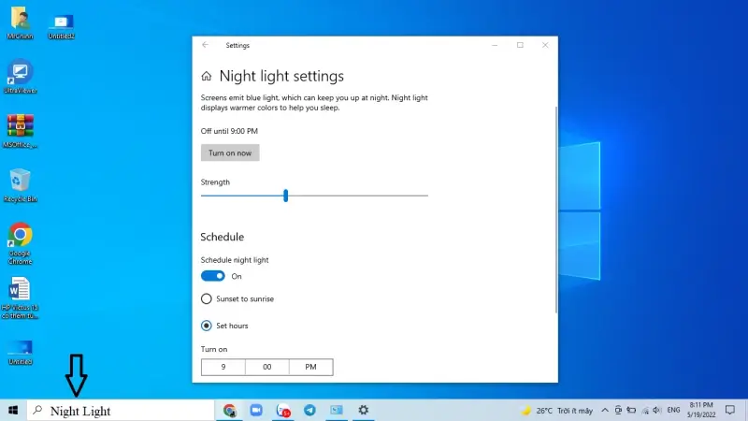This screenshot has height=421, width=748.
Task: Click the Home icon beside Night light settings
Action: click(x=207, y=77)
